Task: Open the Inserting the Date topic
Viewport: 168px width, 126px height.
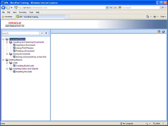Action: [24, 72]
